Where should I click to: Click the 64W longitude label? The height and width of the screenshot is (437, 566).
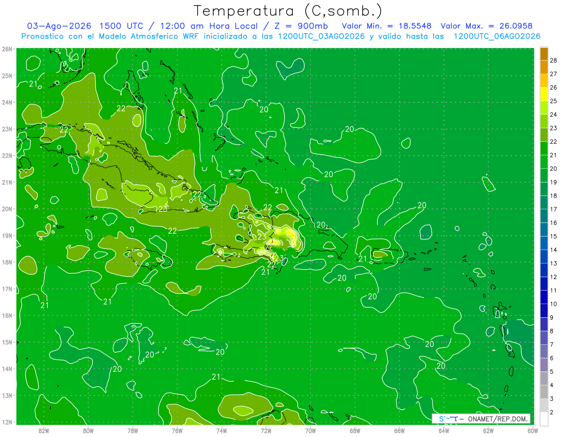point(444,430)
